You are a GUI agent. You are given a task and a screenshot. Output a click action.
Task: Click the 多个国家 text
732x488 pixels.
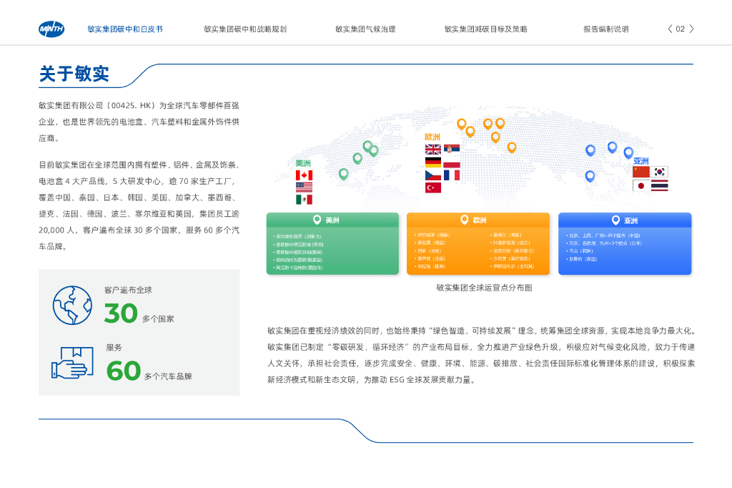tap(158, 319)
